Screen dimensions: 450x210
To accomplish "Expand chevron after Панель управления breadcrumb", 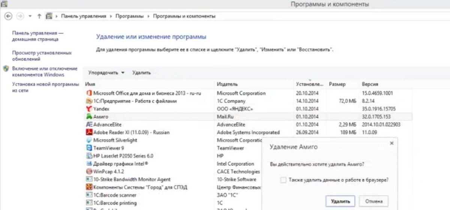I will tap(111, 16).
